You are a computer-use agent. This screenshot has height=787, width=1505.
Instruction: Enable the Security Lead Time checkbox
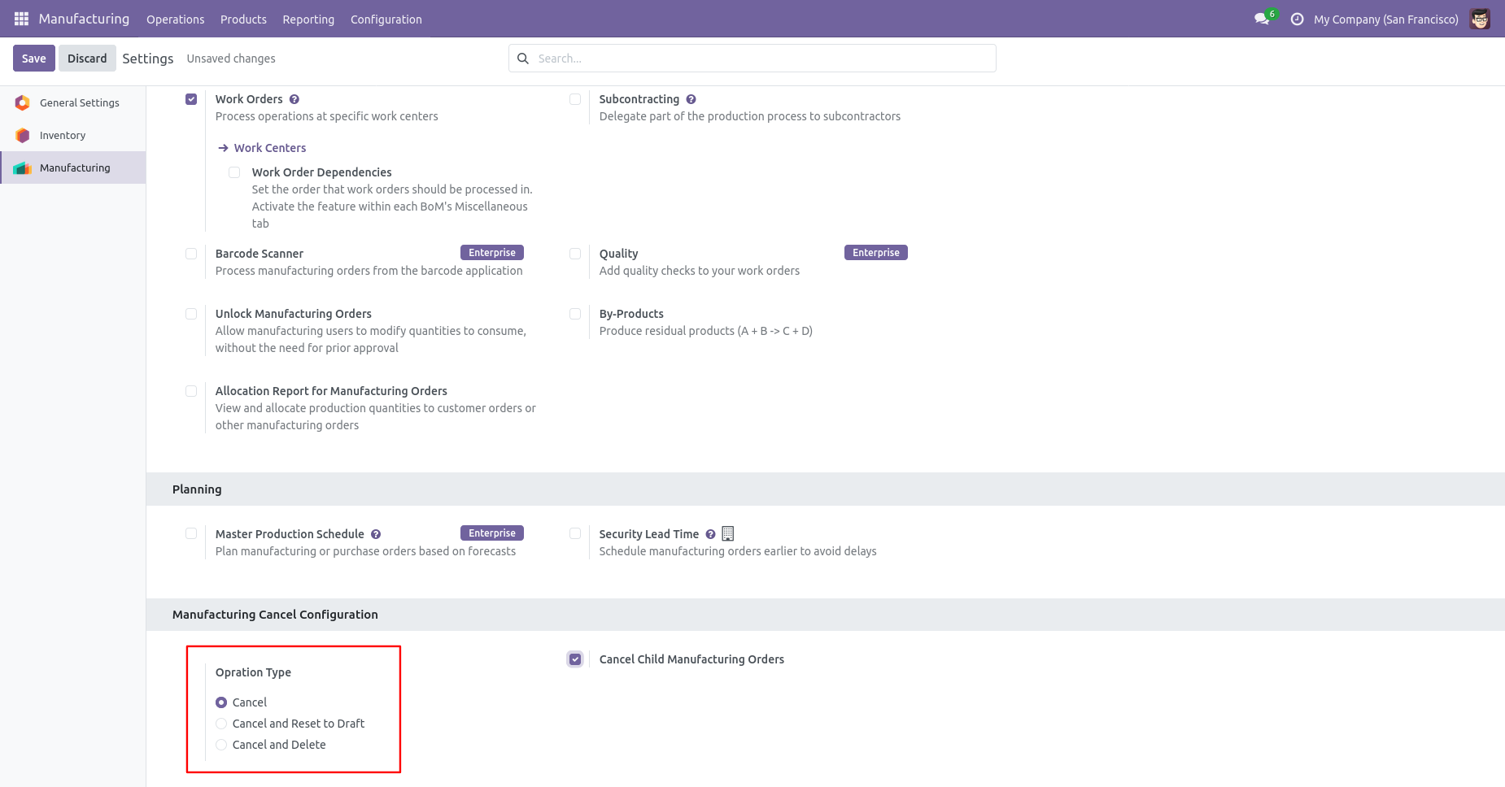click(x=575, y=534)
